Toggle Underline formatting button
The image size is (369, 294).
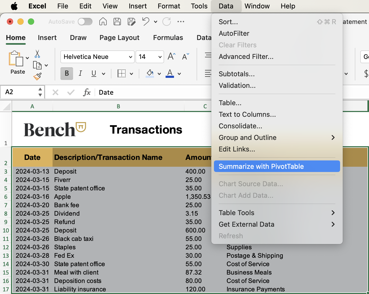[x=94, y=73]
